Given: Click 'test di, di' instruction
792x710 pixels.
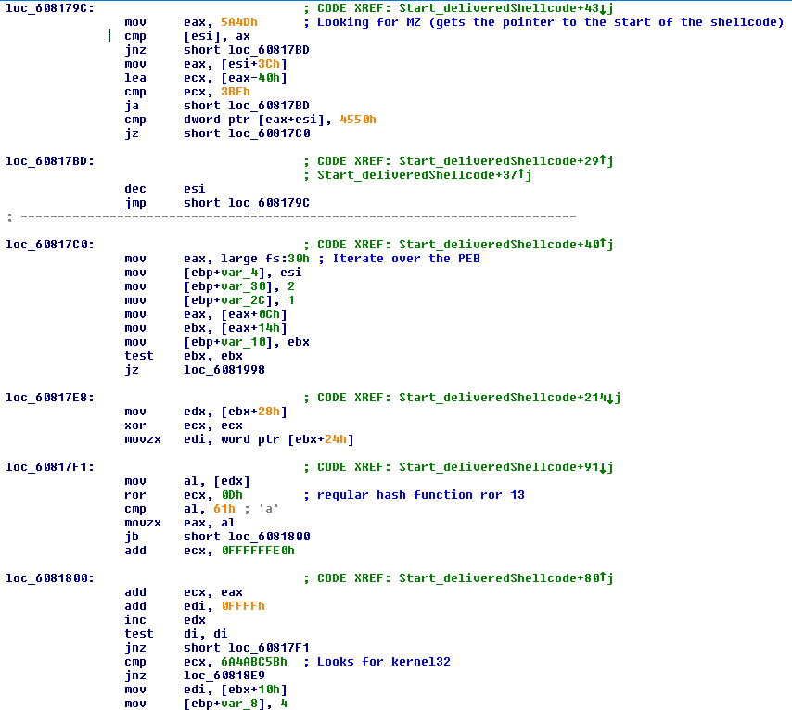Looking at the screenshot, I should (x=176, y=634).
